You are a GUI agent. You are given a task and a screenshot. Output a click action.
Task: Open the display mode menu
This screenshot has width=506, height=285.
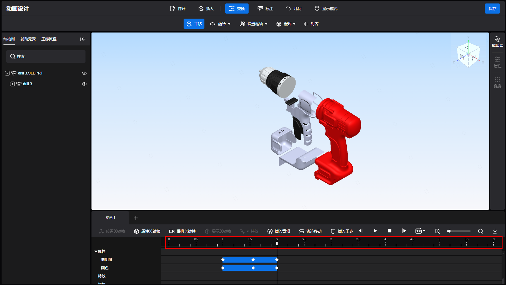click(326, 9)
